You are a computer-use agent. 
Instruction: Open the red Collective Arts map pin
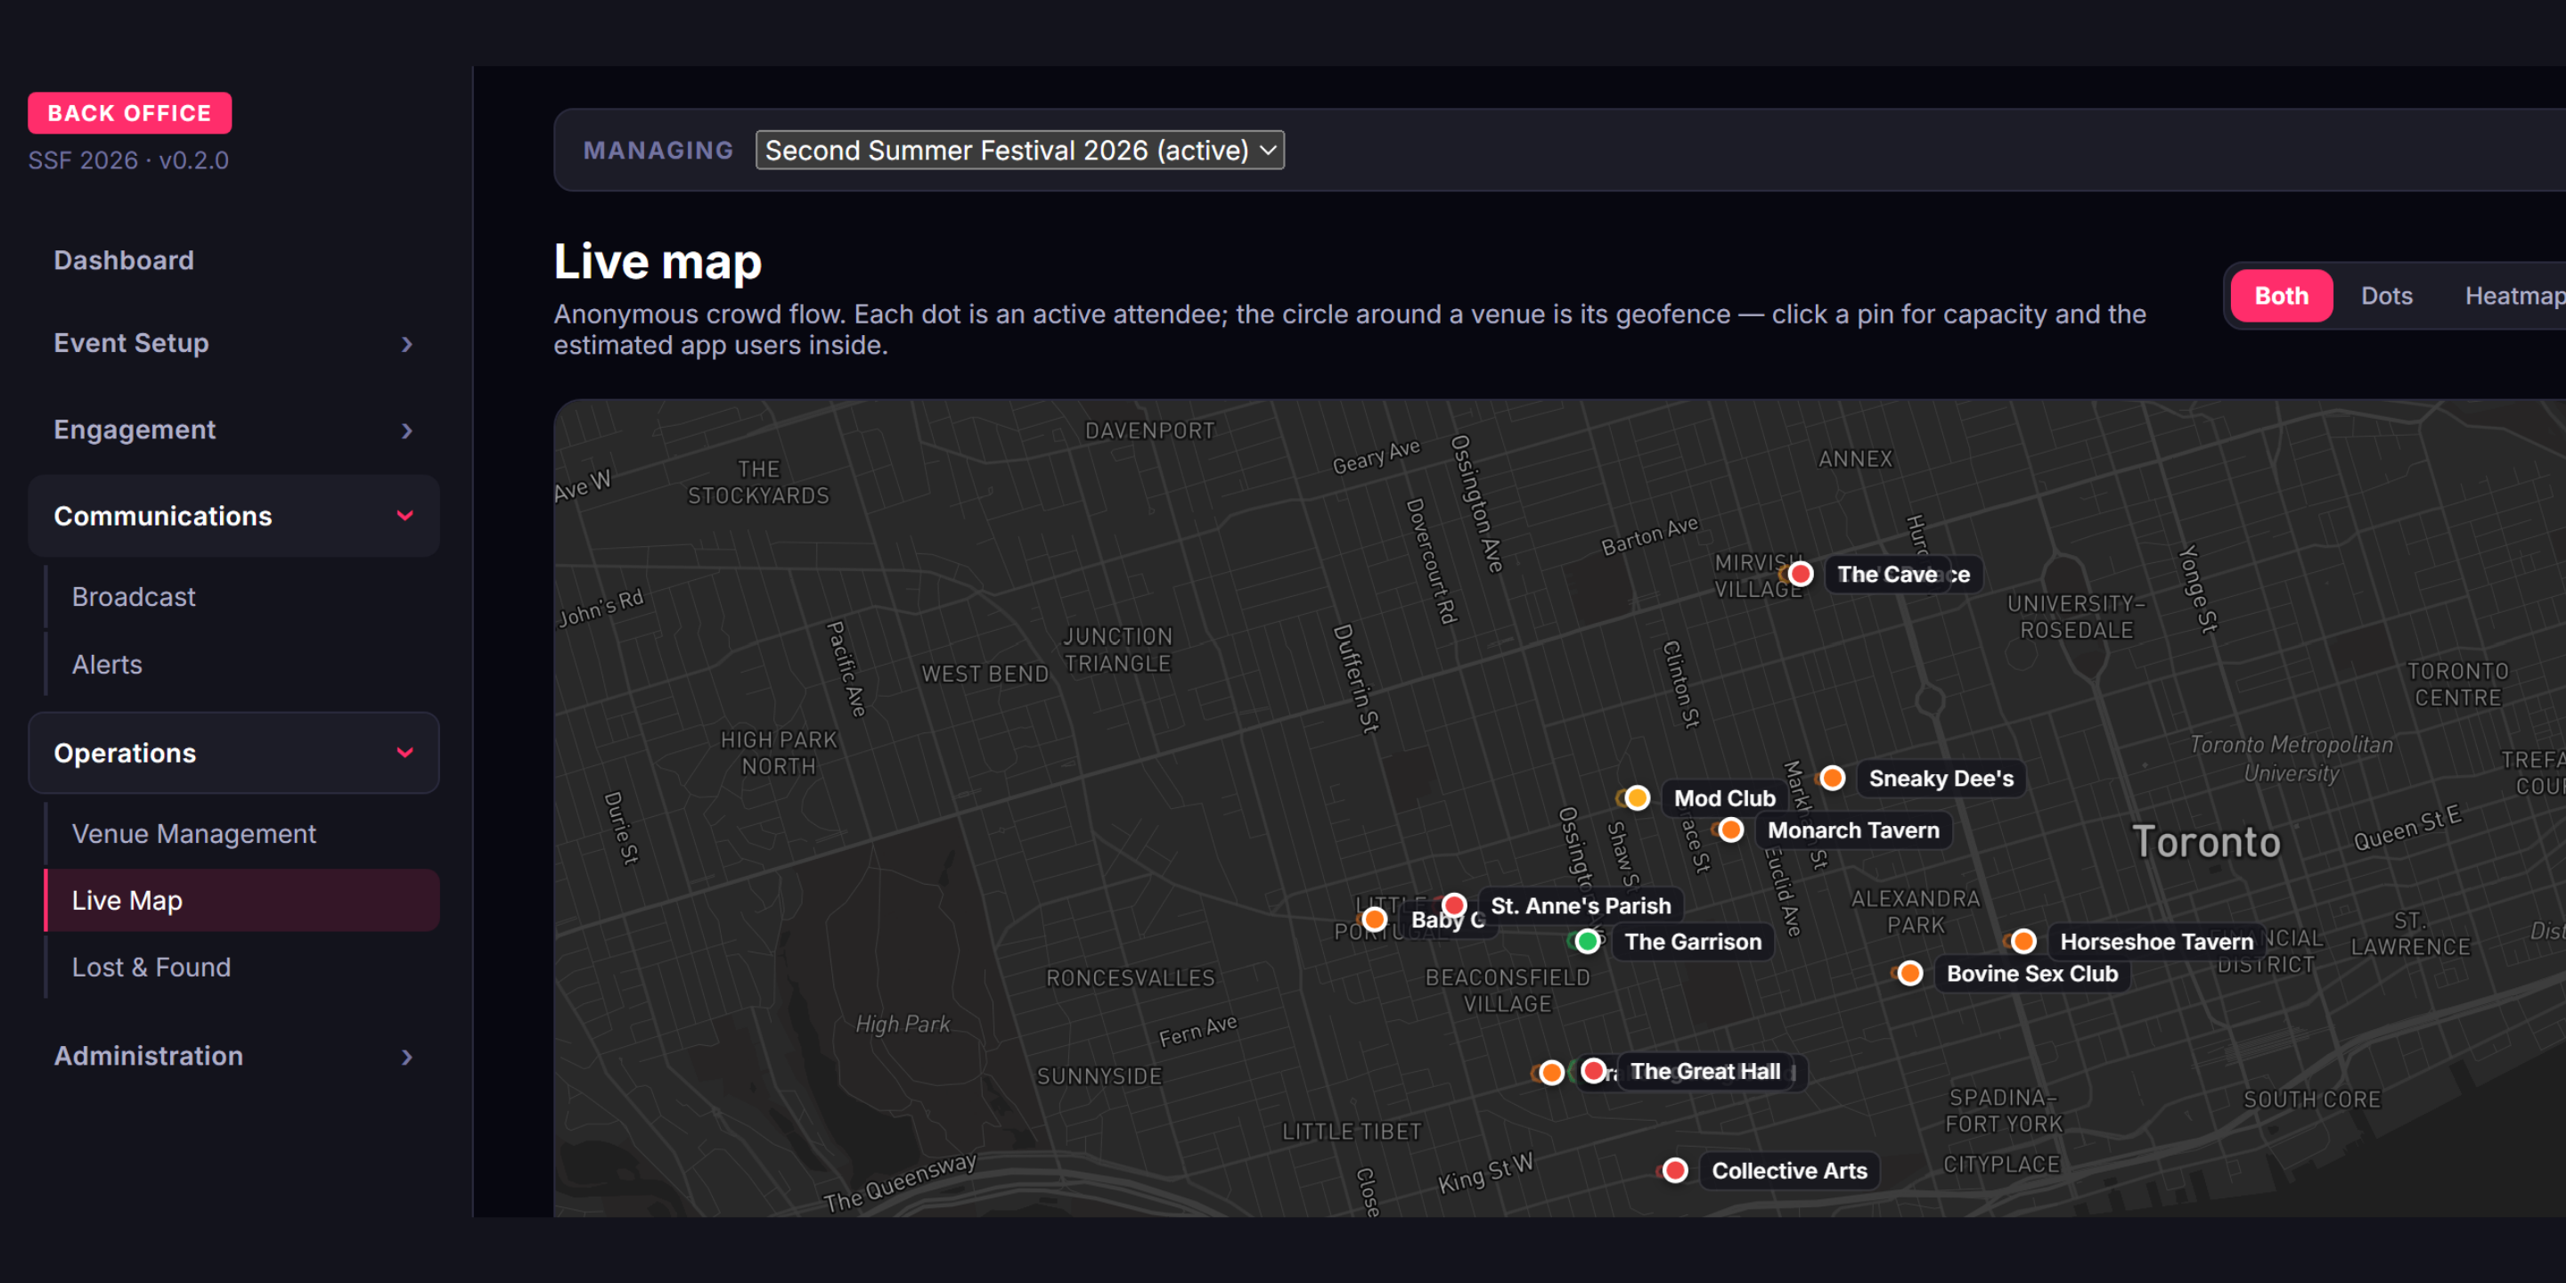pos(1674,1171)
